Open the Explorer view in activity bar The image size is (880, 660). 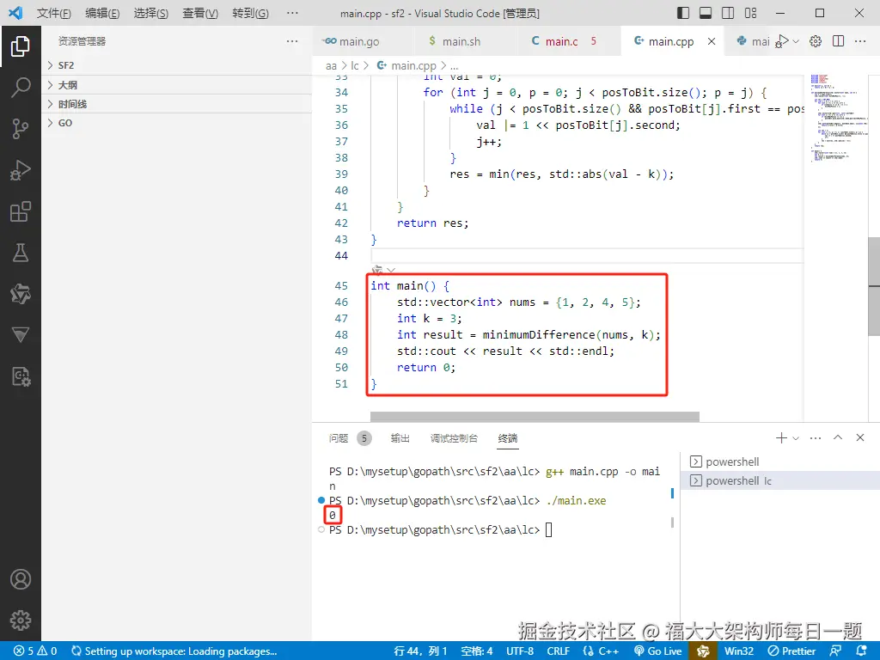(21, 46)
